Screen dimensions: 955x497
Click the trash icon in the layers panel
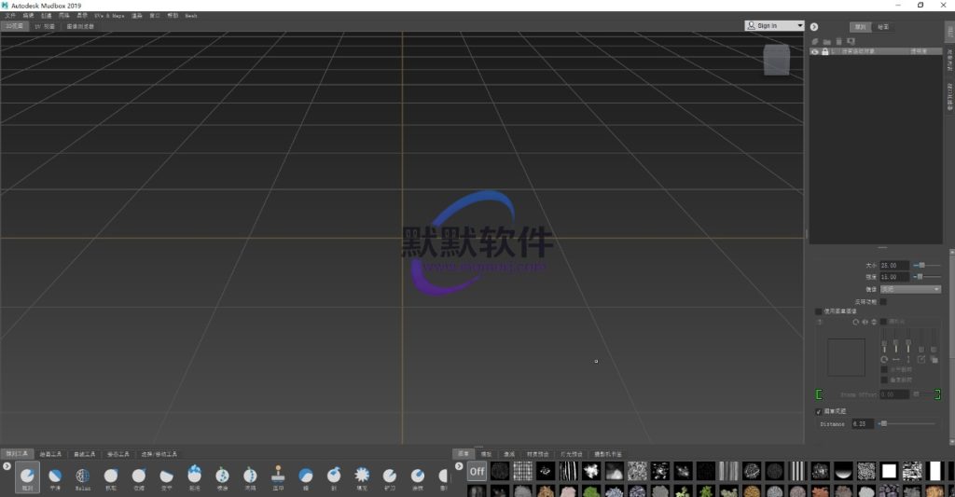pos(838,41)
